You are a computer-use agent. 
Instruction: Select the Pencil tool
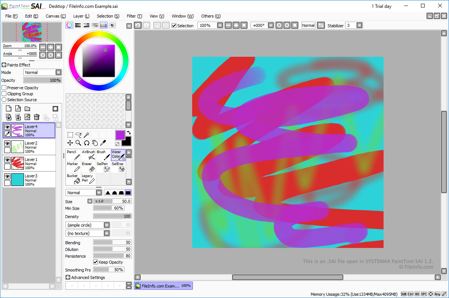coord(73,155)
